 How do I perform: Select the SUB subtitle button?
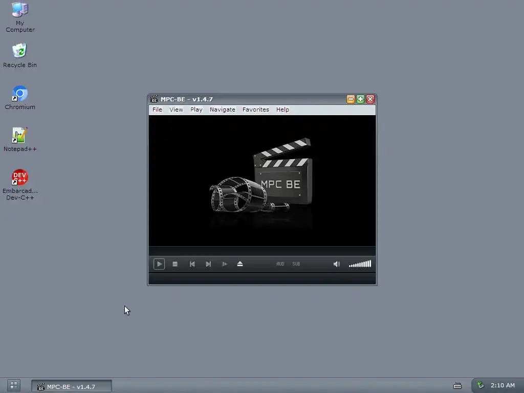[x=296, y=264]
